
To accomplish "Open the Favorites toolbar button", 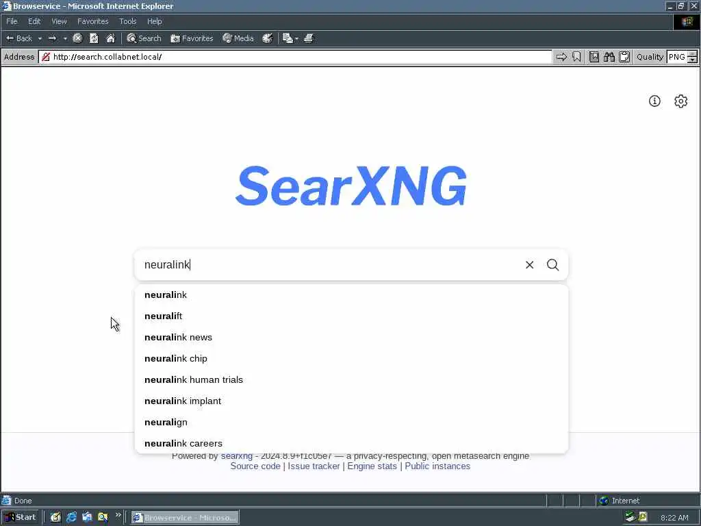I will 192,38.
